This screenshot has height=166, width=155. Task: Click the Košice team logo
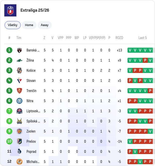[19, 70]
